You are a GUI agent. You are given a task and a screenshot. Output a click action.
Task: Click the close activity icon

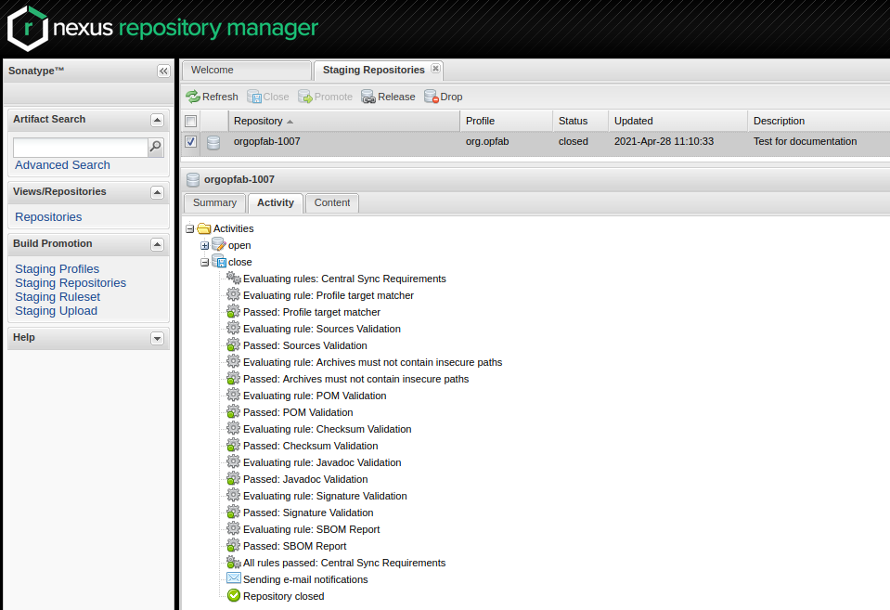pyautogui.click(x=218, y=261)
